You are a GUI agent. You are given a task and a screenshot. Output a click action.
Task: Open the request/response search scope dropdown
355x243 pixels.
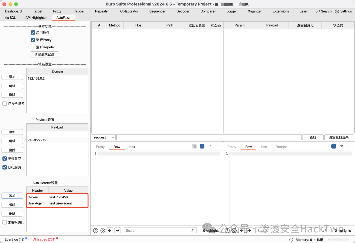[x=104, y=137]
